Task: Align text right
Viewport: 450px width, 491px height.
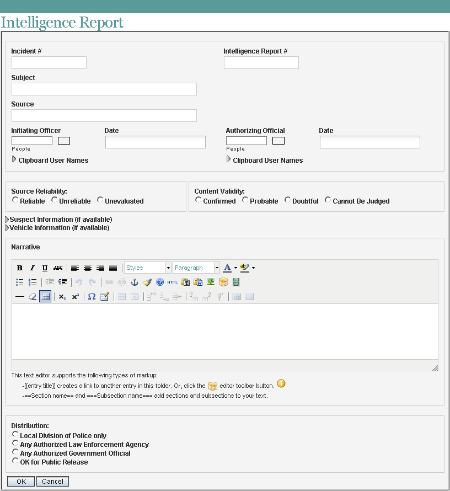Action: click(x=100, y=268)
